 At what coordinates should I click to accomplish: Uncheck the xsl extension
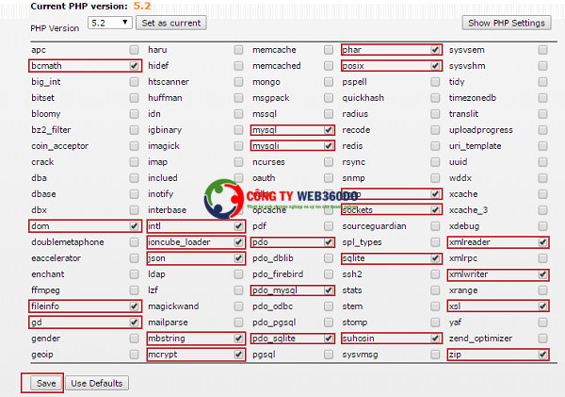click(x=542, y=306)
